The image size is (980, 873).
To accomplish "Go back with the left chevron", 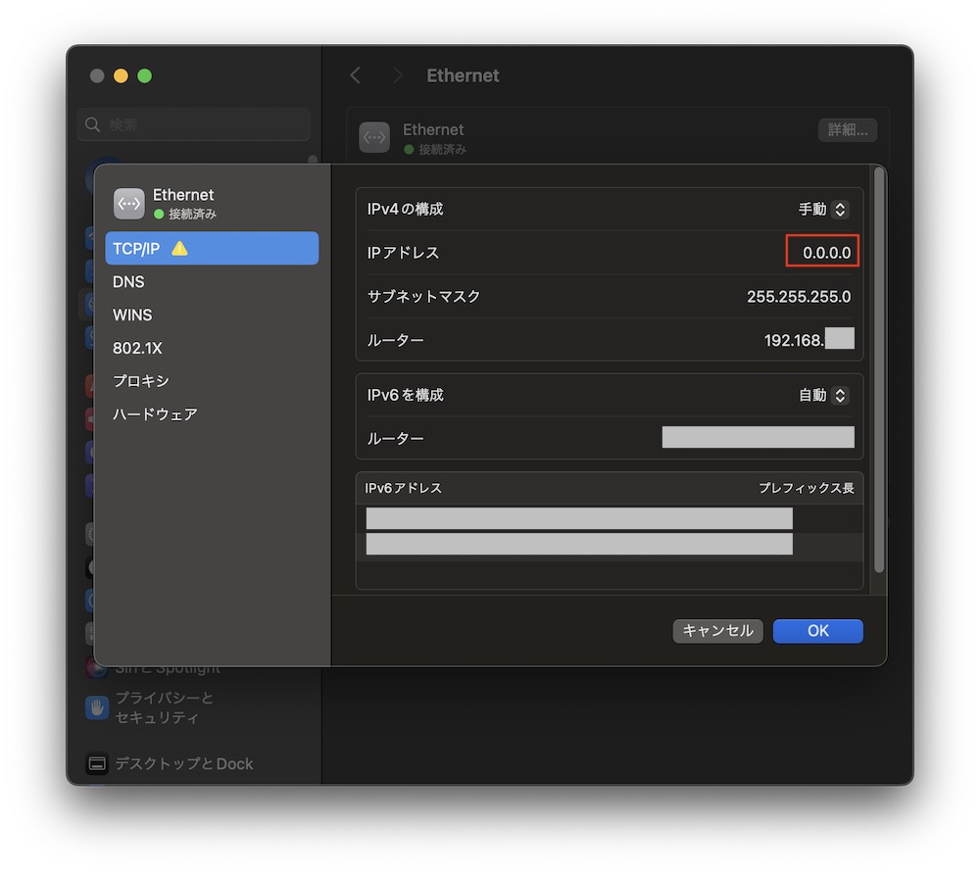I will [x=356, y=75].
